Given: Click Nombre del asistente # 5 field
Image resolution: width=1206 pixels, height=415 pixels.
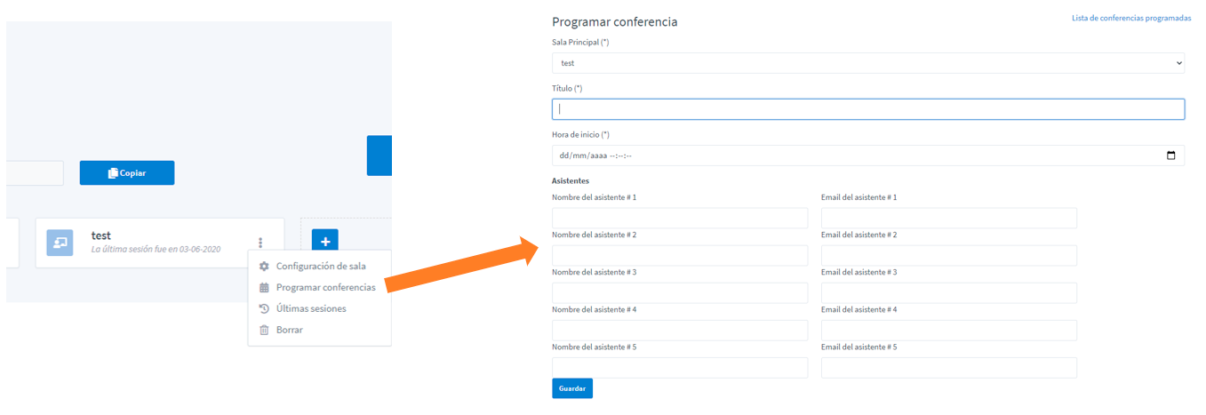Looking at the screenshot, I should (x=680, y=367).
